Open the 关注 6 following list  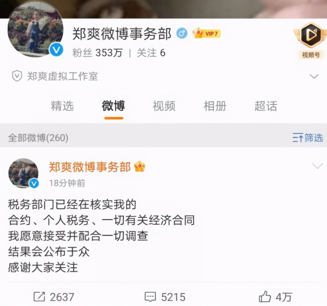click(x=151, y=53)
